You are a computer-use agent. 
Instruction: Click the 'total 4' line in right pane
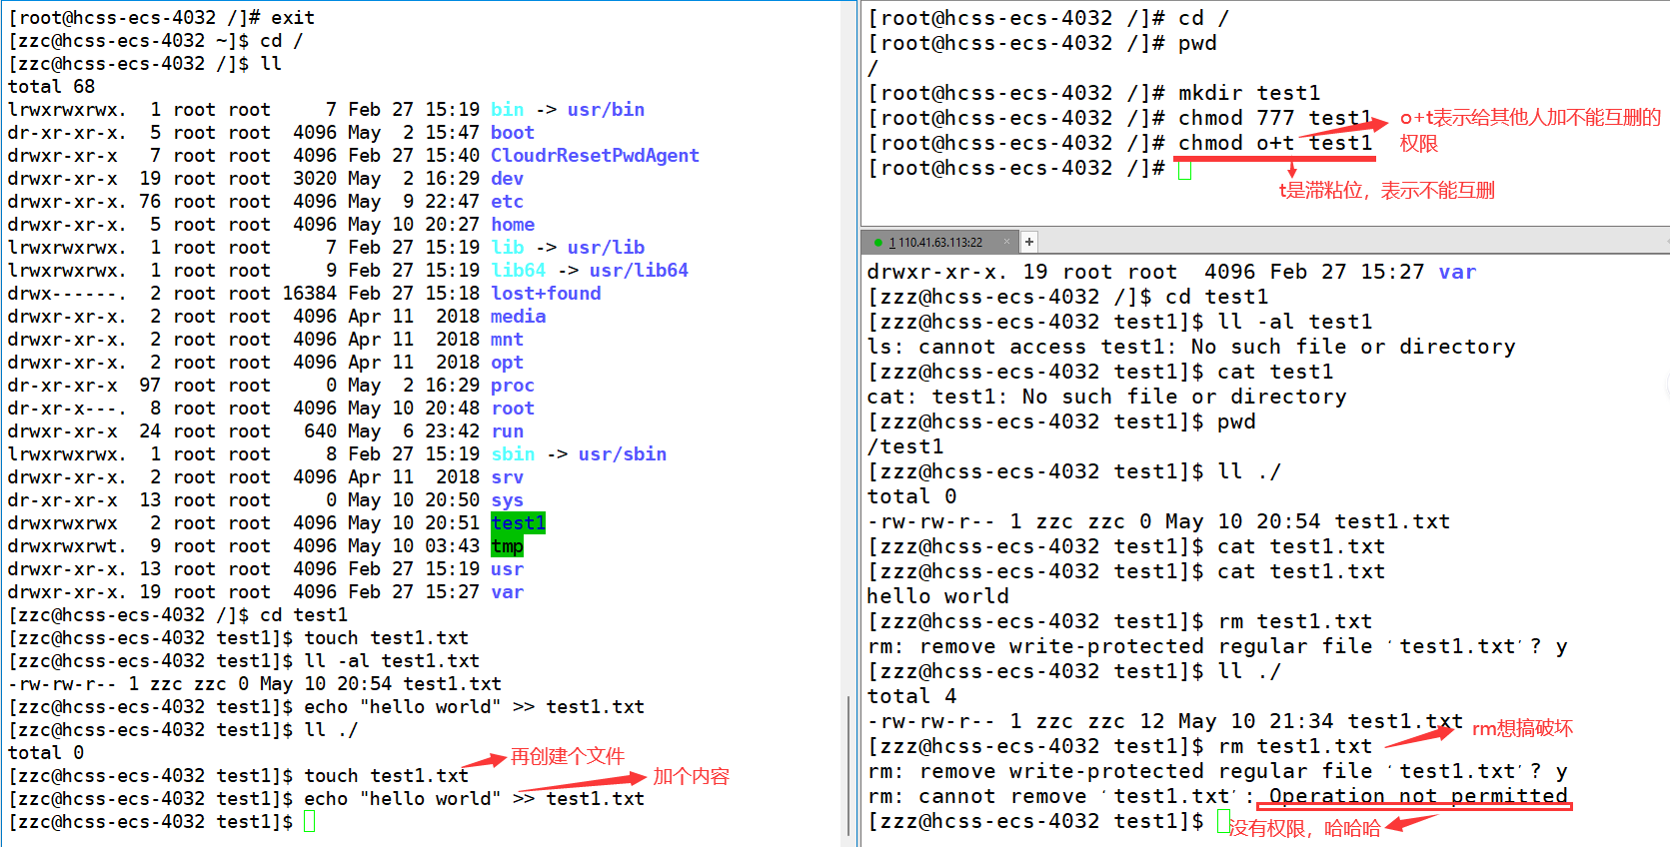click(911, 696)
